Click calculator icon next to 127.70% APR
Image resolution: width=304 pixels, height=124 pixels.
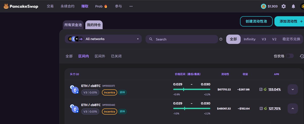click(261, 108)
